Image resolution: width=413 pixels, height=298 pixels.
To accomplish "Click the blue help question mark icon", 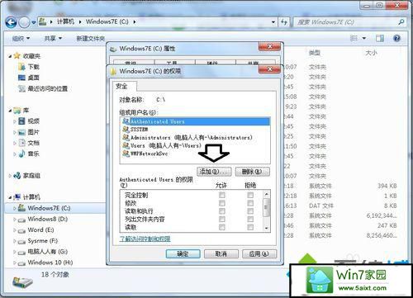I will click(396, 38).
